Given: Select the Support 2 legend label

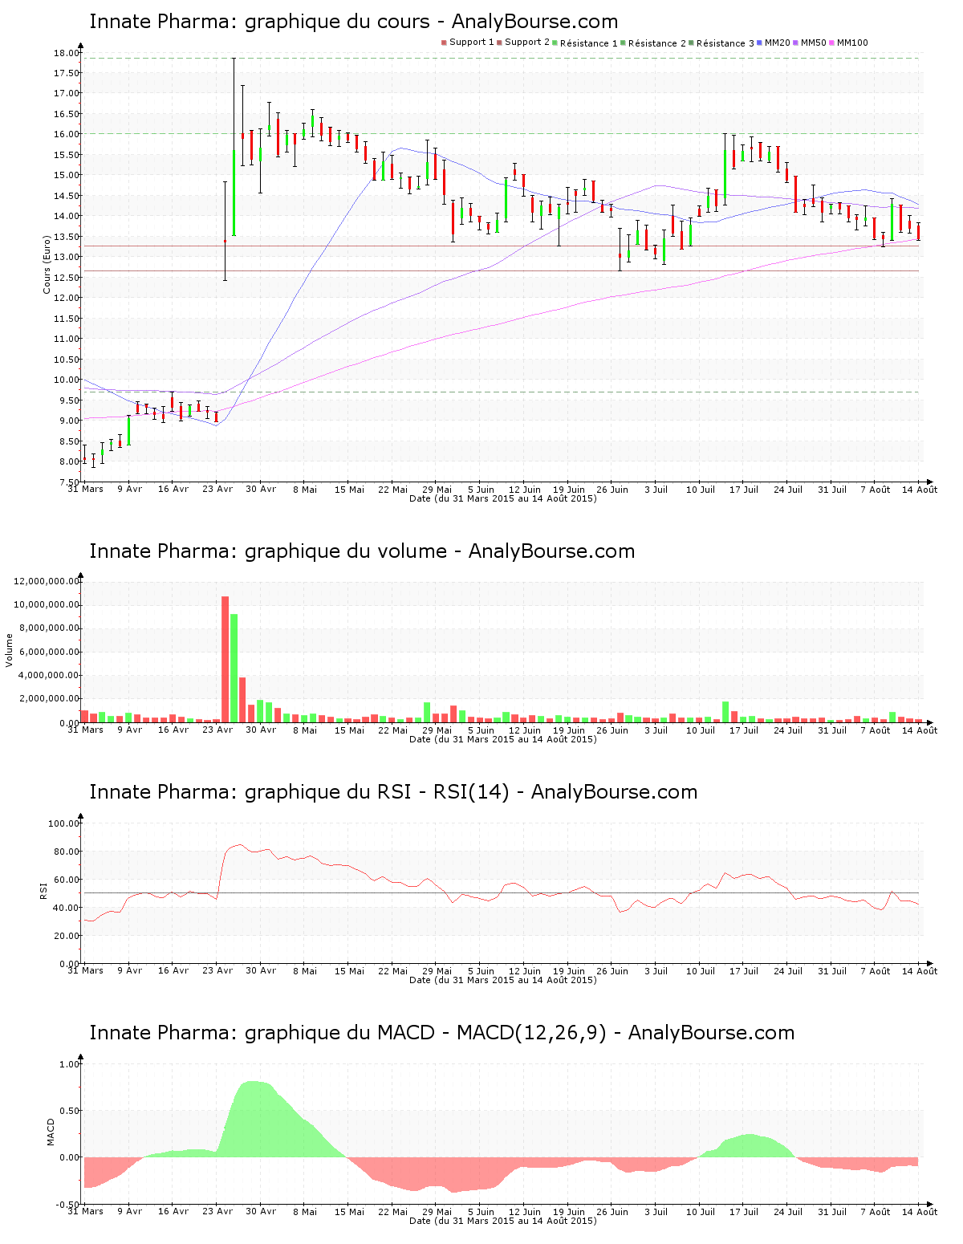Looking at the screenshot, I should 527,43.
